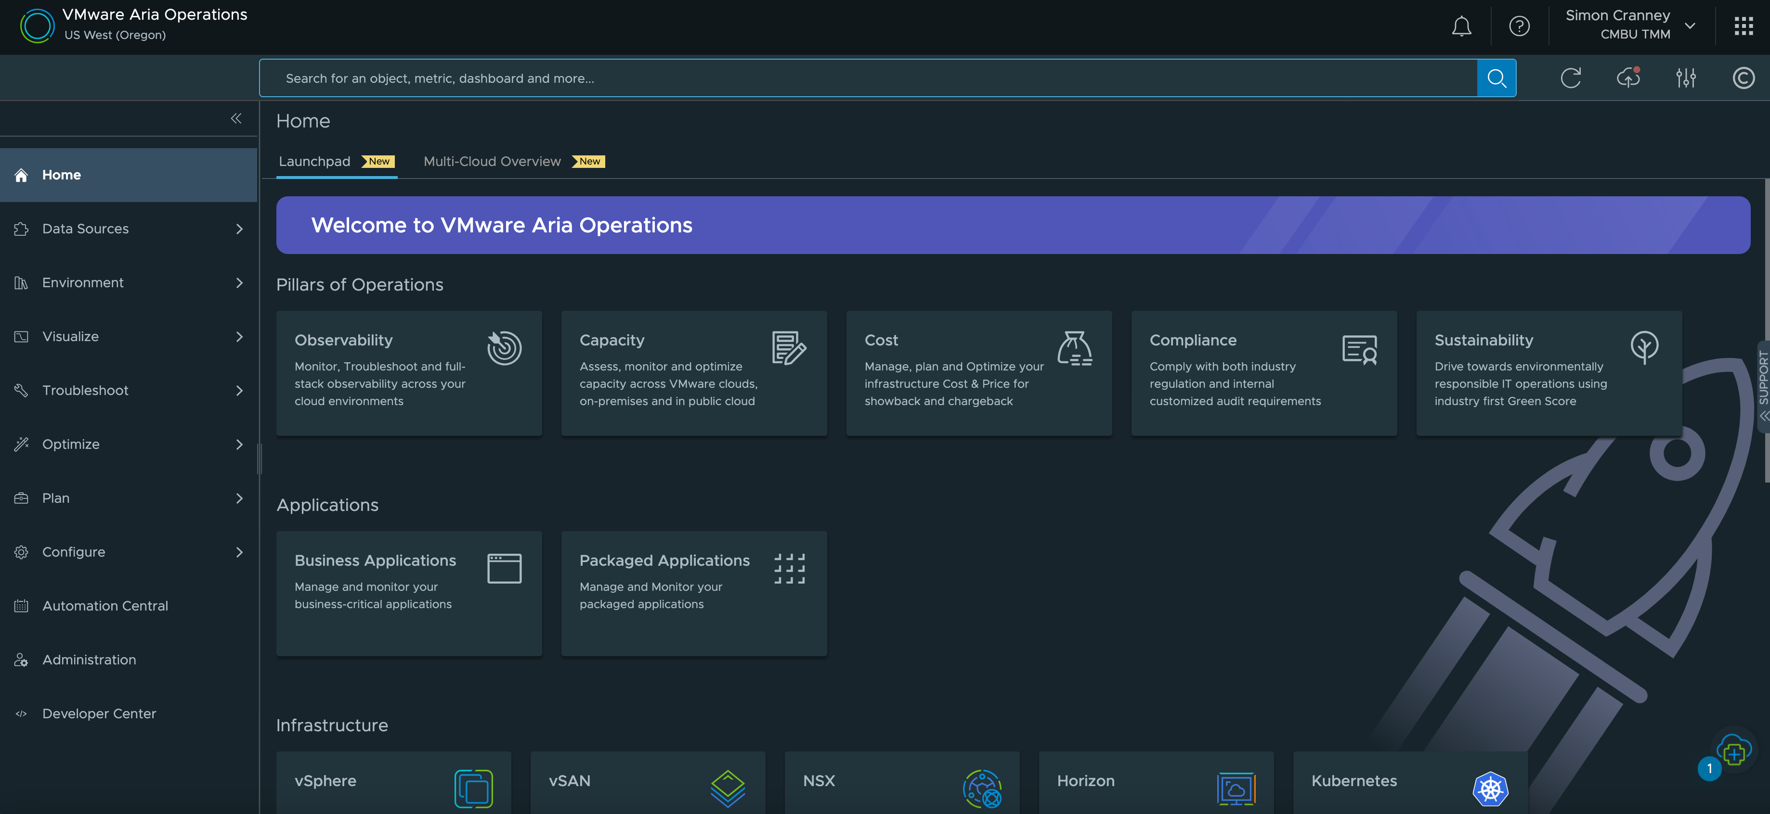Open the cloud upload status icon
Screen dimensions: 1770x814
tap(1628, 77)
